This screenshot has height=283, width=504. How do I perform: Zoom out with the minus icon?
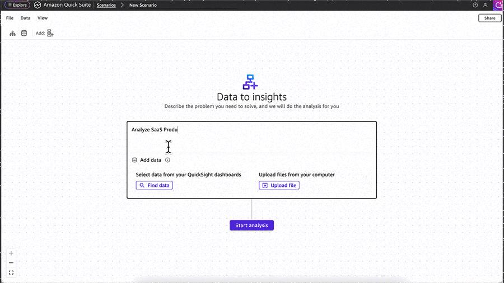pos(11,263)
